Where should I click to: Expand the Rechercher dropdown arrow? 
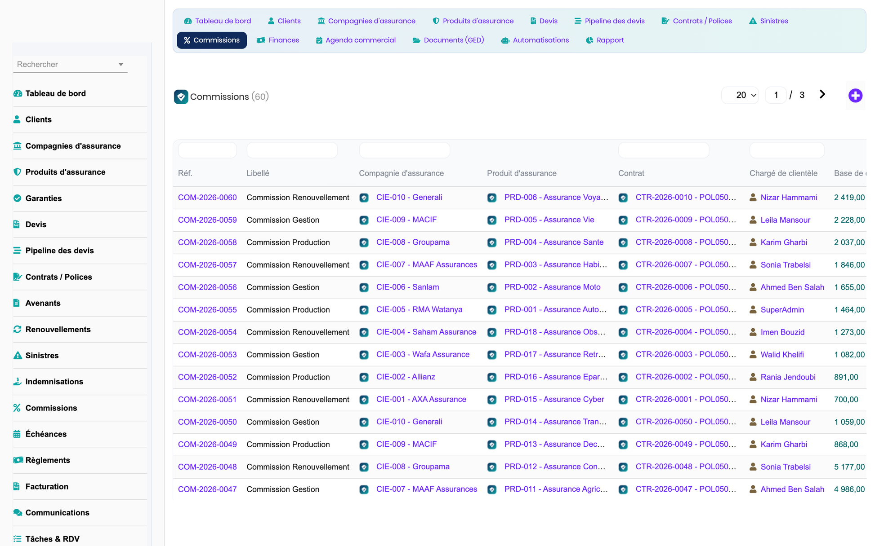[121, 65]
